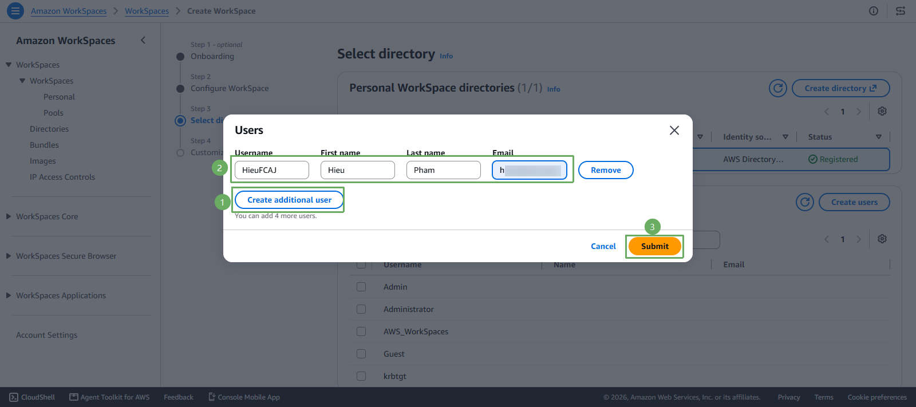Click the AWS Directory identity source cell
916x407 pixels.
coord(753,159)
